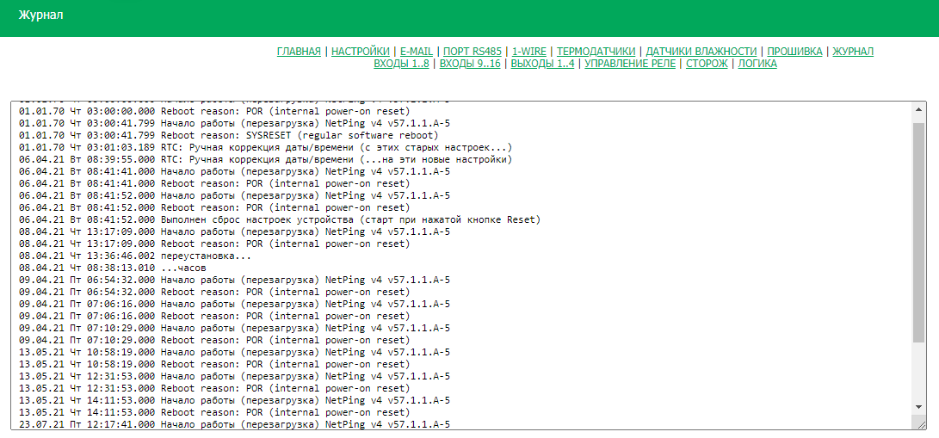Open the ЛОГИКА logic page
939x438 pixels.
click(757, 64)
